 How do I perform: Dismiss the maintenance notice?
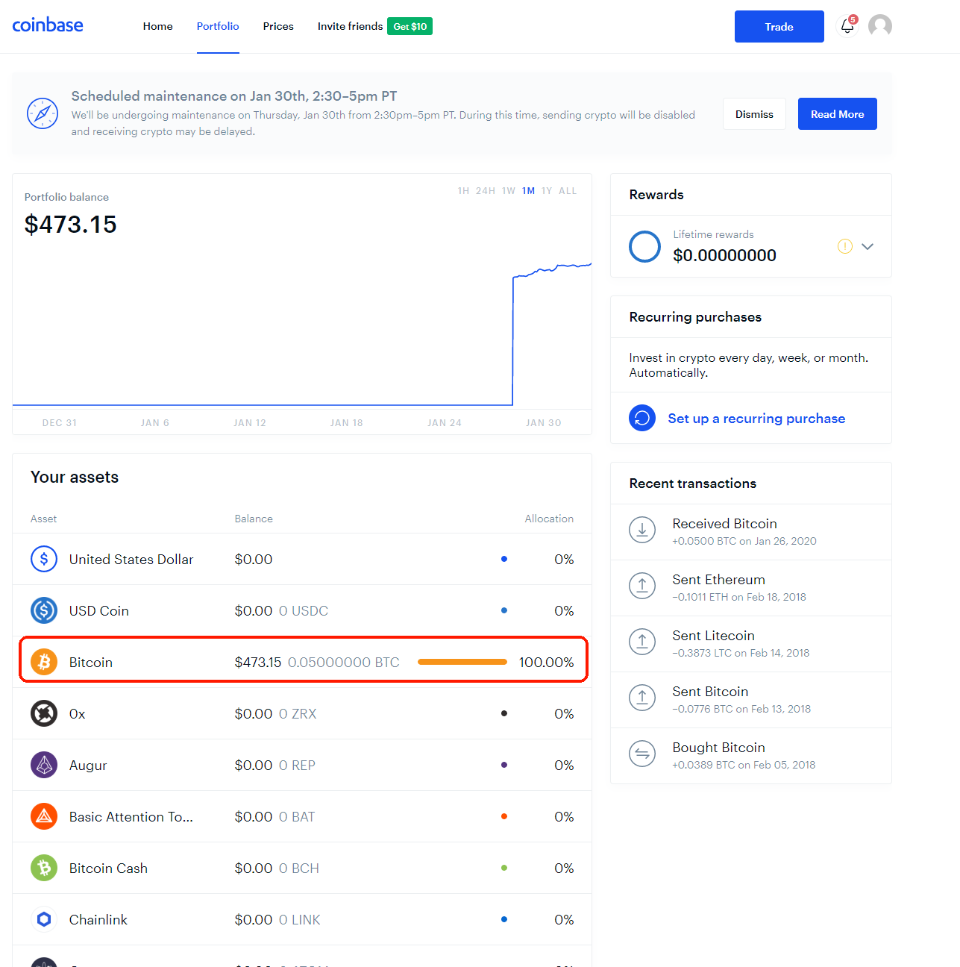coord(754,114)
